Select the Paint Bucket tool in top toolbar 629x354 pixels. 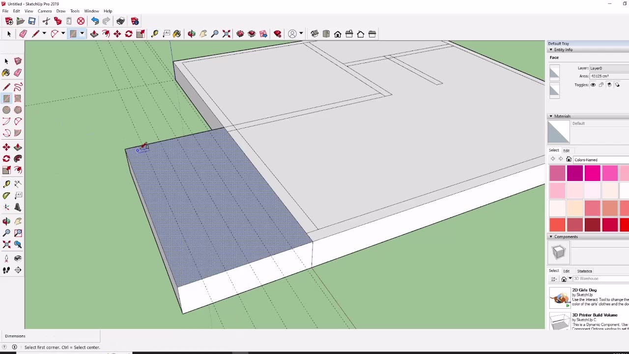(177, 34)
